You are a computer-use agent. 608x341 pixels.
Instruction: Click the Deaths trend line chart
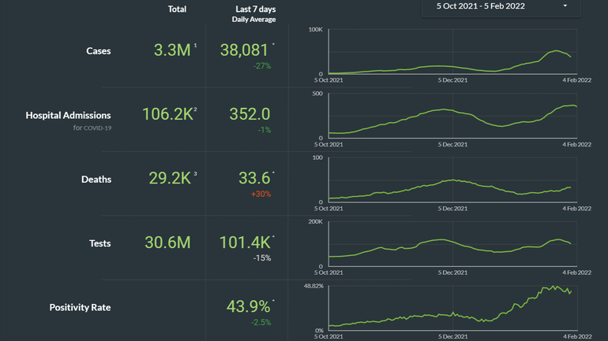pos(450,180)
